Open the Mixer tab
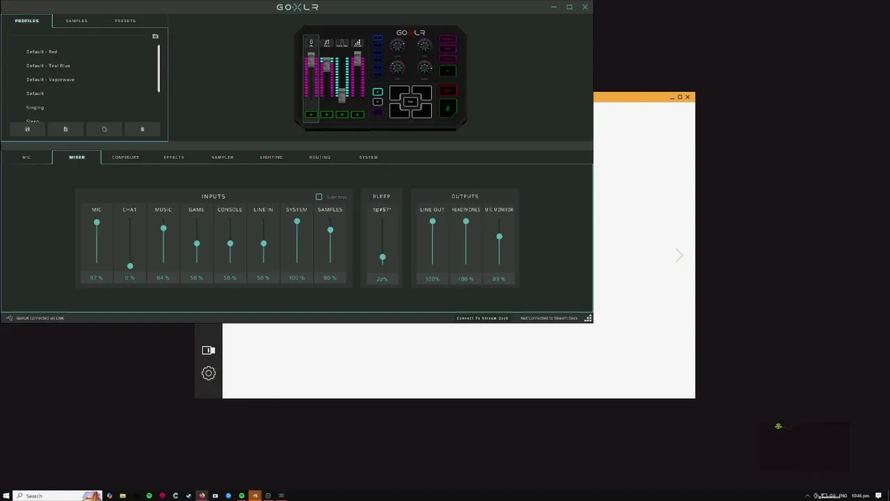Screen dimensions: 890x501 [76, 157]
